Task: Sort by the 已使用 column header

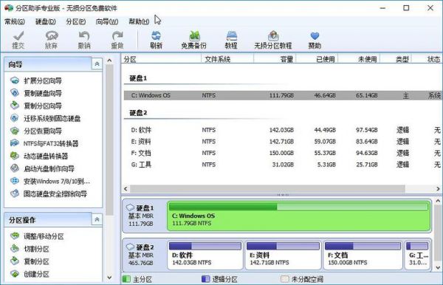Action: [317, 59]
